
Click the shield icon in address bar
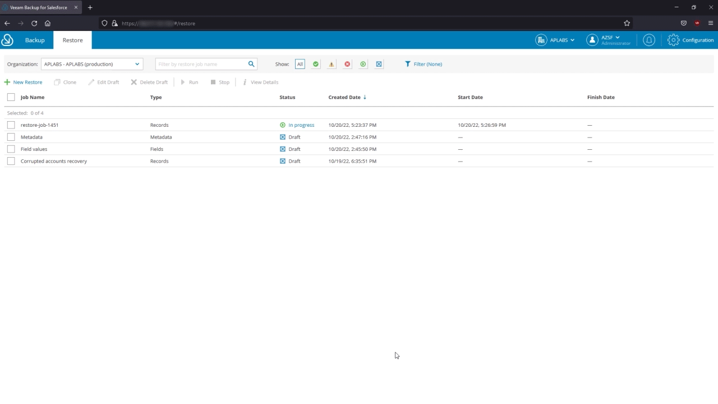(x=104, y=23)
